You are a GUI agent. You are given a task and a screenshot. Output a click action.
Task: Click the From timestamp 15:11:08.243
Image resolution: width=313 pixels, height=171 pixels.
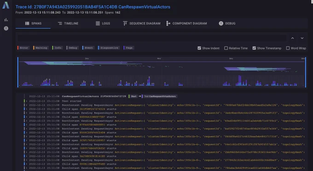coord(42,12)
